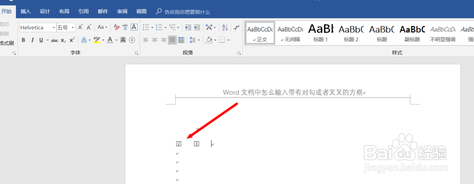Insert numbered list
474x184 pixels.
159,27
